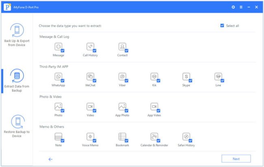Toggle the Select all checkbox
The height and width of the screenshot is (167, 264).
pos(222,26)
